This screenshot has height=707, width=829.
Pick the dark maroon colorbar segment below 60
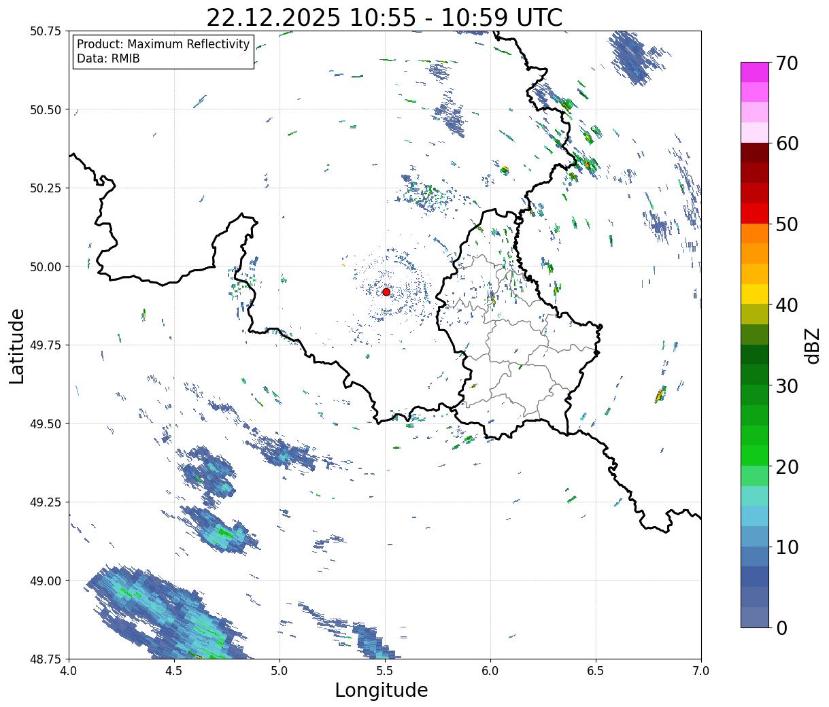coord(755,153)
